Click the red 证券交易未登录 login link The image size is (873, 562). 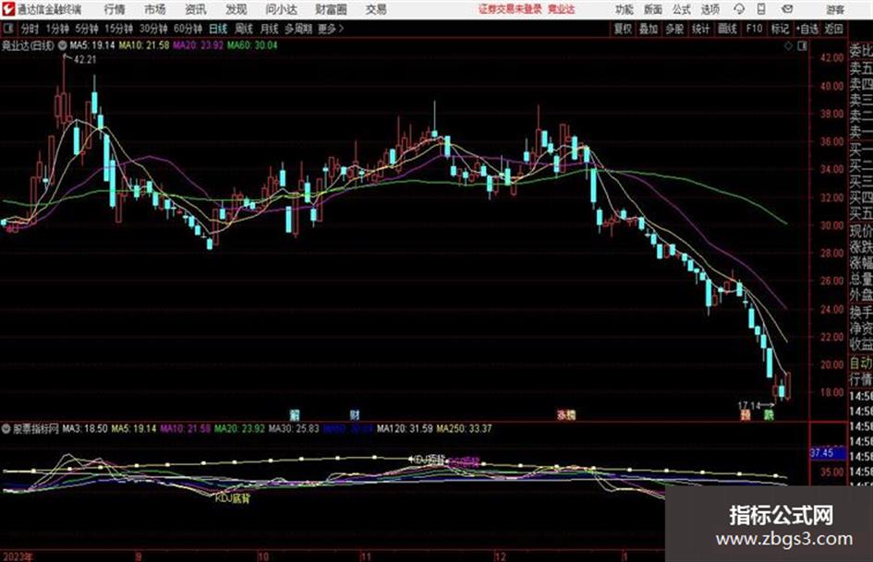pos(510,9)
